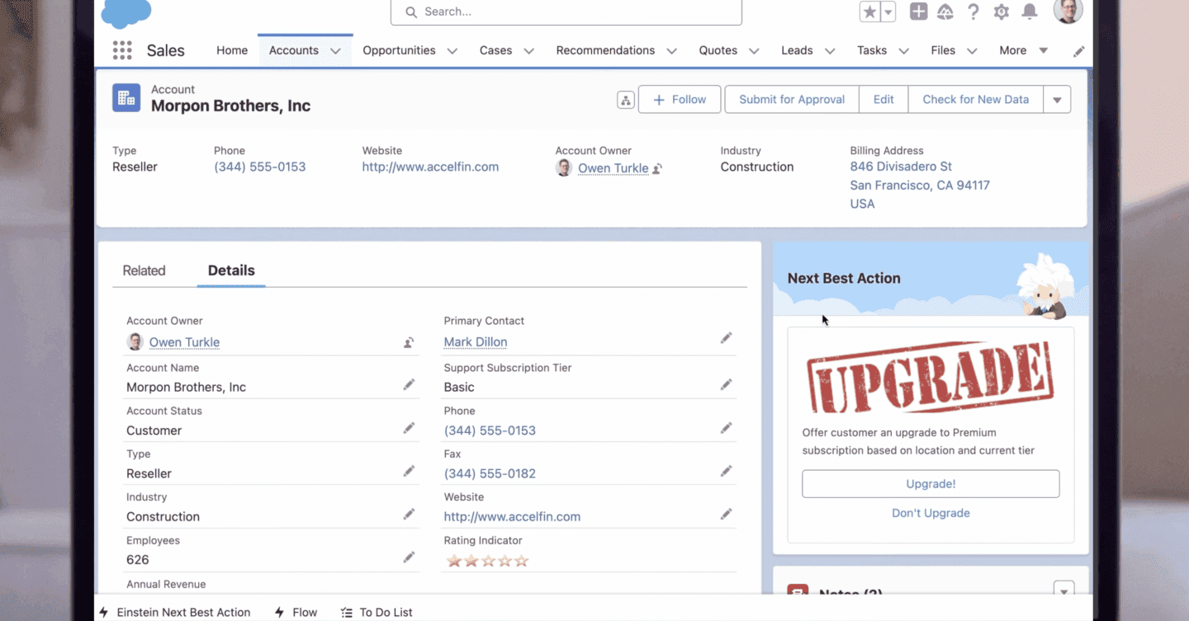Viewport: 1189px width, 621px height.
Task: Open the notifications bell icon
Action: click(1030, 12)
